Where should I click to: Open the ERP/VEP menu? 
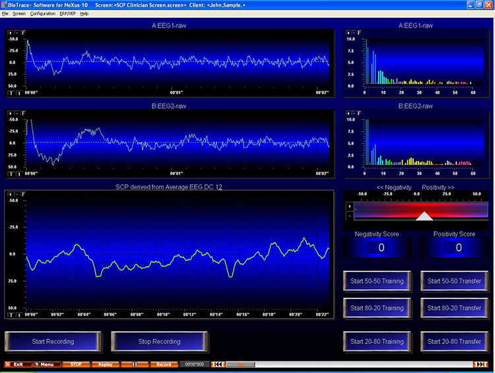68,14
